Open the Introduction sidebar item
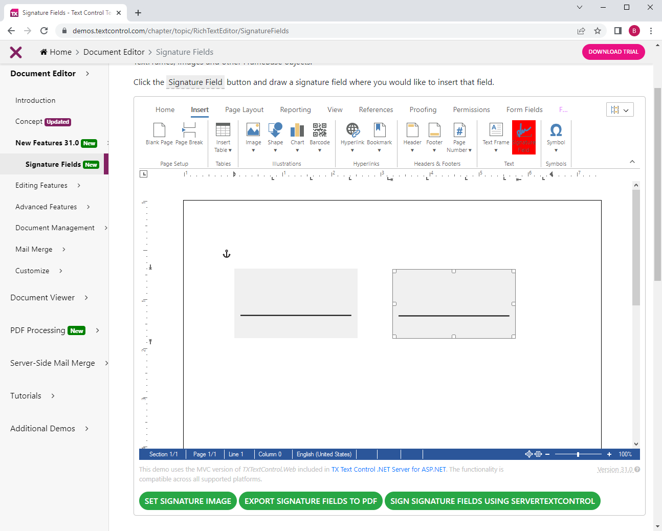Image resolution: width=662 pixels, height=531 pixels. click(35, 100)
